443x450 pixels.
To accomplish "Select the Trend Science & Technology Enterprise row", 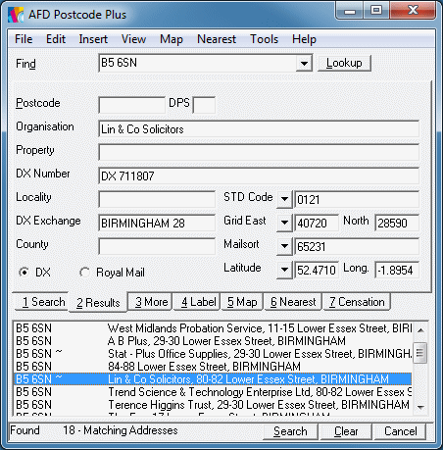I will pyautogui.click(x=213, y=392).
